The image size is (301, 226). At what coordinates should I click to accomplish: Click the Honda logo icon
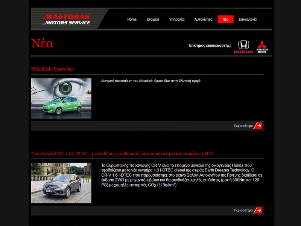243,47
